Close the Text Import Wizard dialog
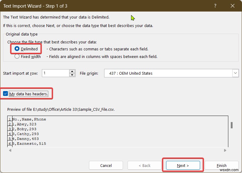The image size is (242, 173). tap(232, 6)
